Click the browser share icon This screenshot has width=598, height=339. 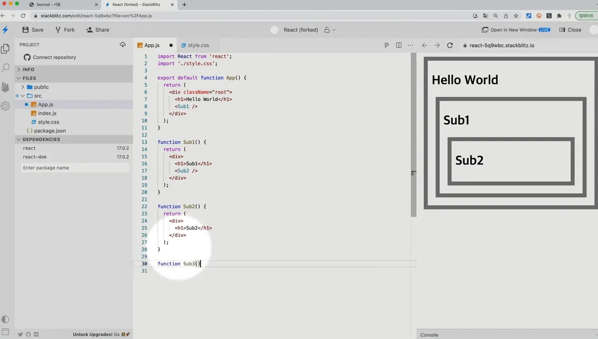point(506,16)
